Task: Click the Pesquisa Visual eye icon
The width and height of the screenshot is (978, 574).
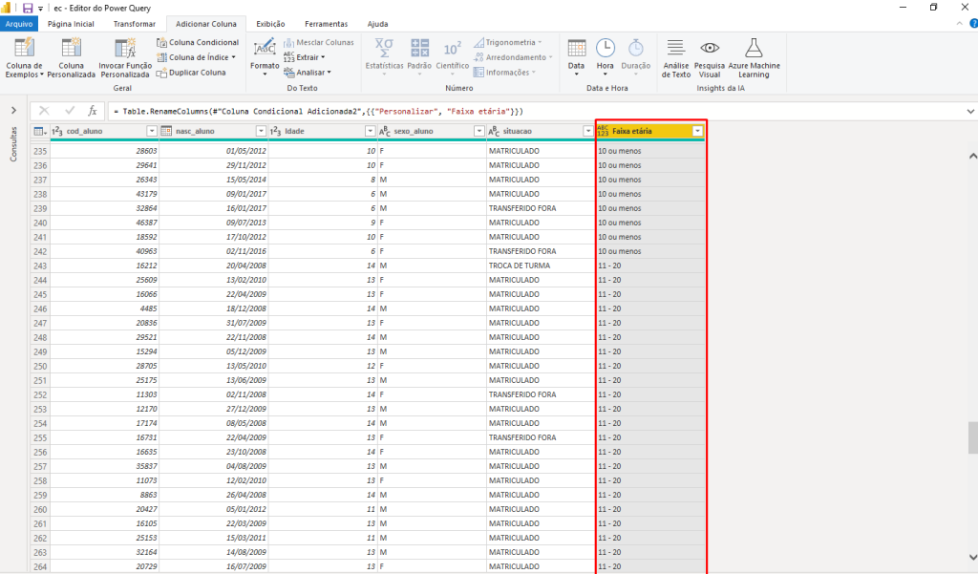Action: 709,49
